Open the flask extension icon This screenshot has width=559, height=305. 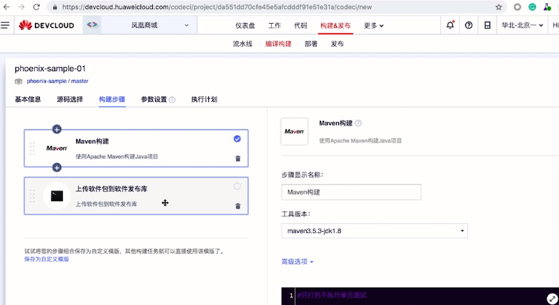tap(547, 7)
